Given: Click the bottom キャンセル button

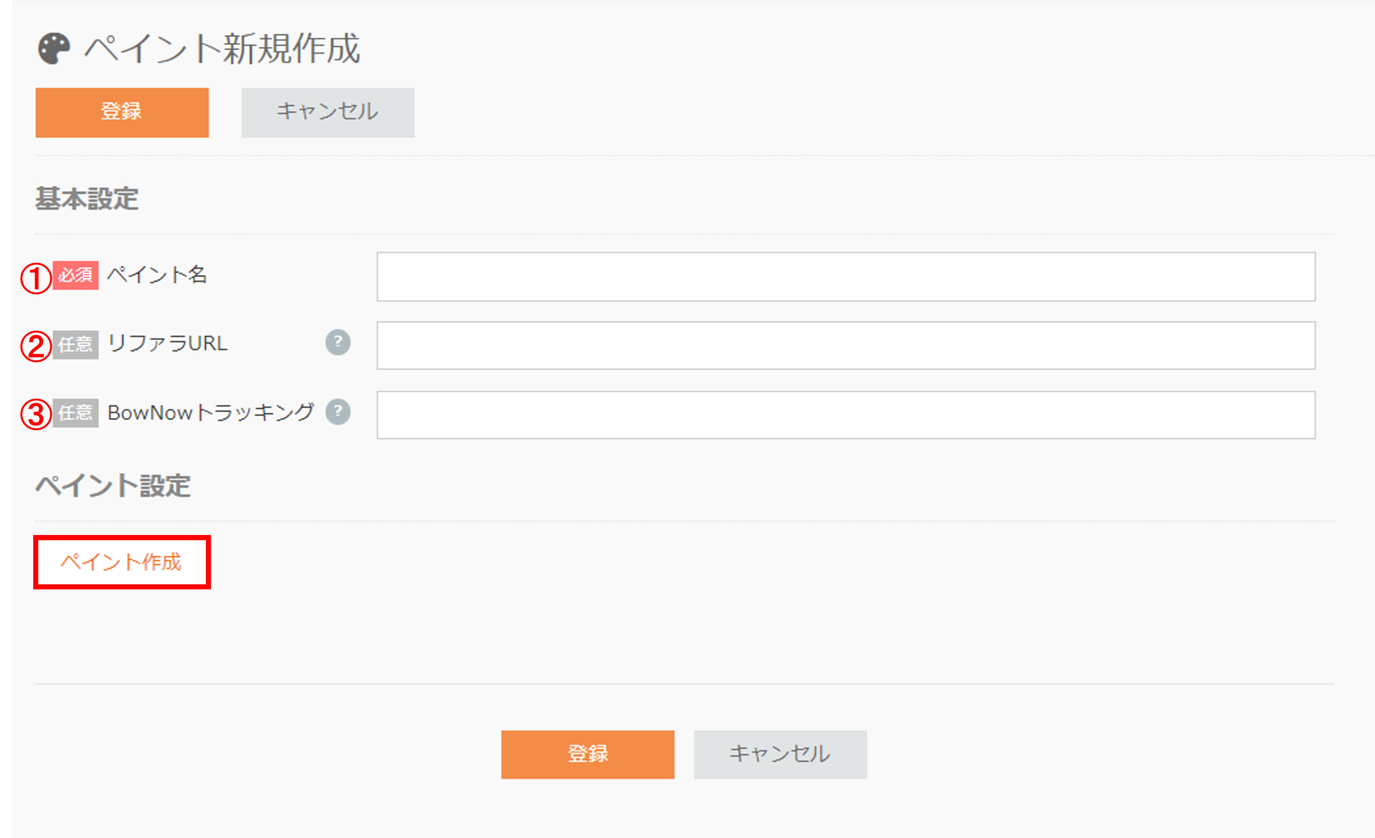Looking at the screenshot, I should [781, 754].
